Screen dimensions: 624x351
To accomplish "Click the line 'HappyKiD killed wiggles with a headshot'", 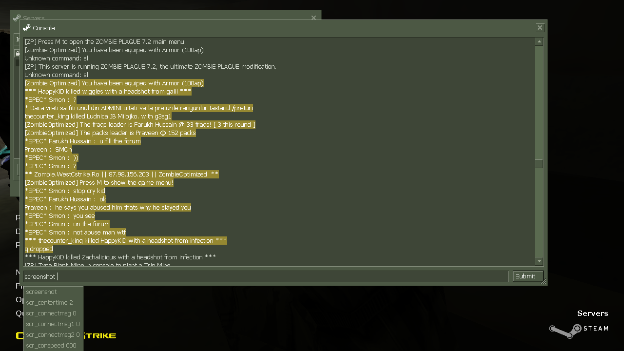I will 108,92.
